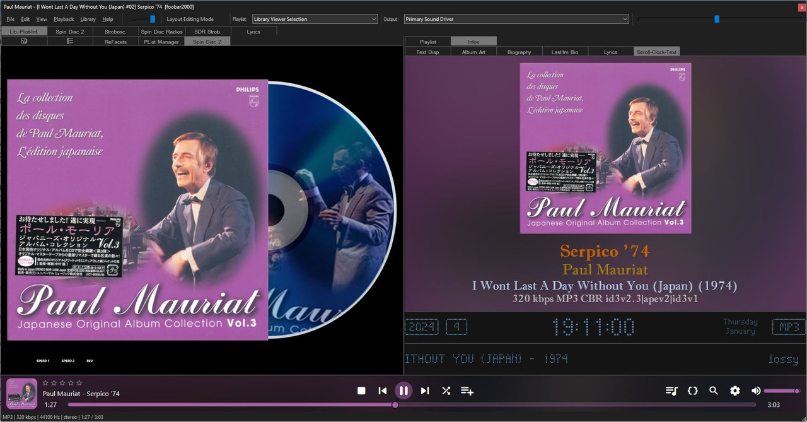Click the 19:11:00 clock display
This screenshot has height=422, width=807.
(x=593, y=327)
